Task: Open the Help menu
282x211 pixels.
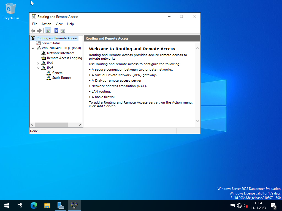Action: pyautogui.click(x=70, y=24)
